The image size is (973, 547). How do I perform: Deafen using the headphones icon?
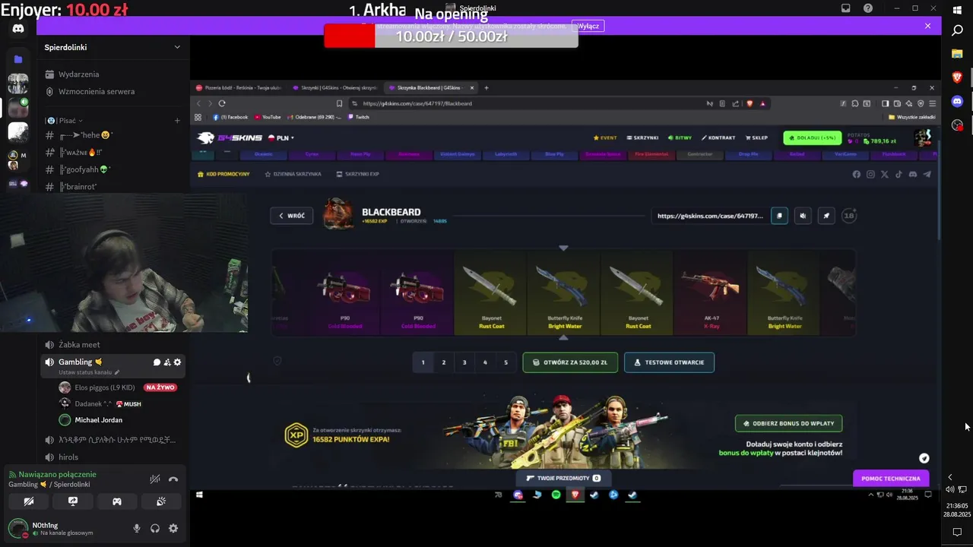tap(155, 529)
